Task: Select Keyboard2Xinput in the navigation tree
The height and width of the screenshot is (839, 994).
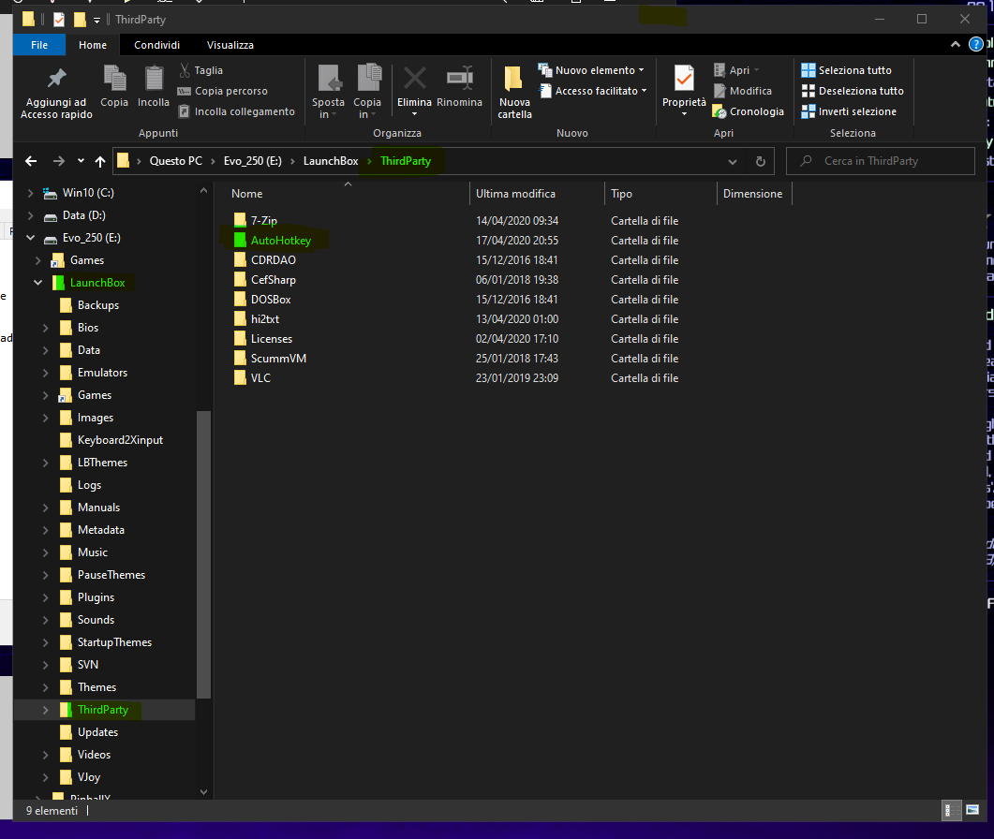Action: point(120,440)
